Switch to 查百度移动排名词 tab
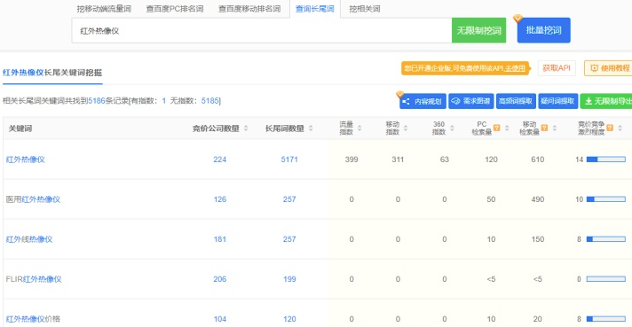 [249, 9]
